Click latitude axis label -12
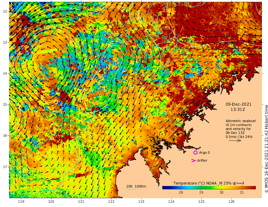 click(5, 11)
